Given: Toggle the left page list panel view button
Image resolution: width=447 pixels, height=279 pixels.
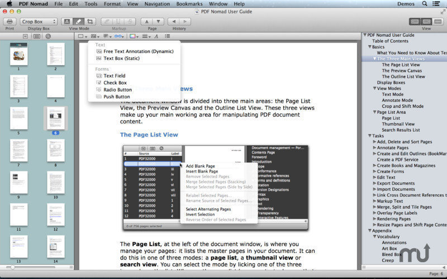Looking at the screenshot, I should [x=415, y=22].
